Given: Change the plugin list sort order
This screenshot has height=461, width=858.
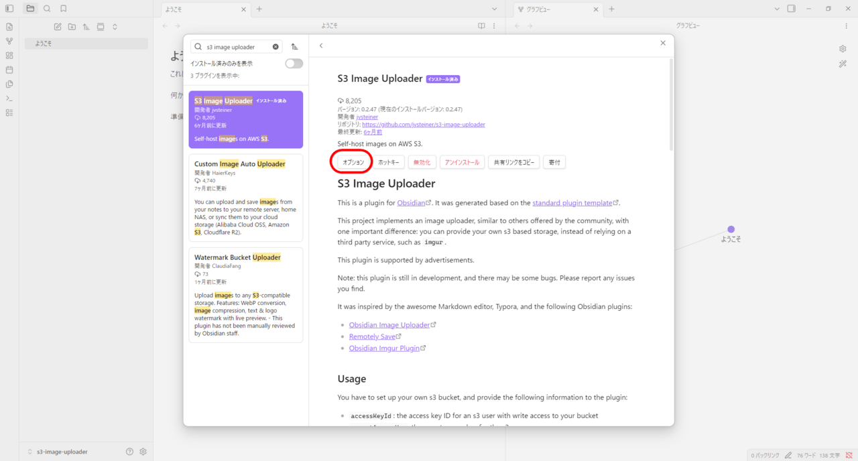Looking at the screenshot, I should tap(294, 47).
